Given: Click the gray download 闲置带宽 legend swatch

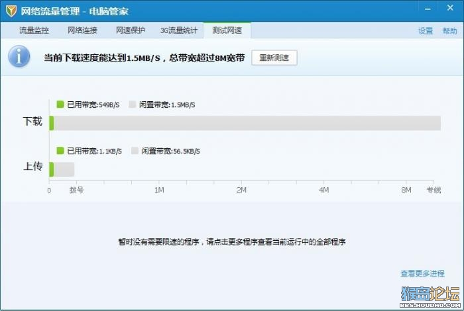Looking at the screenshot, I should 133,105.
